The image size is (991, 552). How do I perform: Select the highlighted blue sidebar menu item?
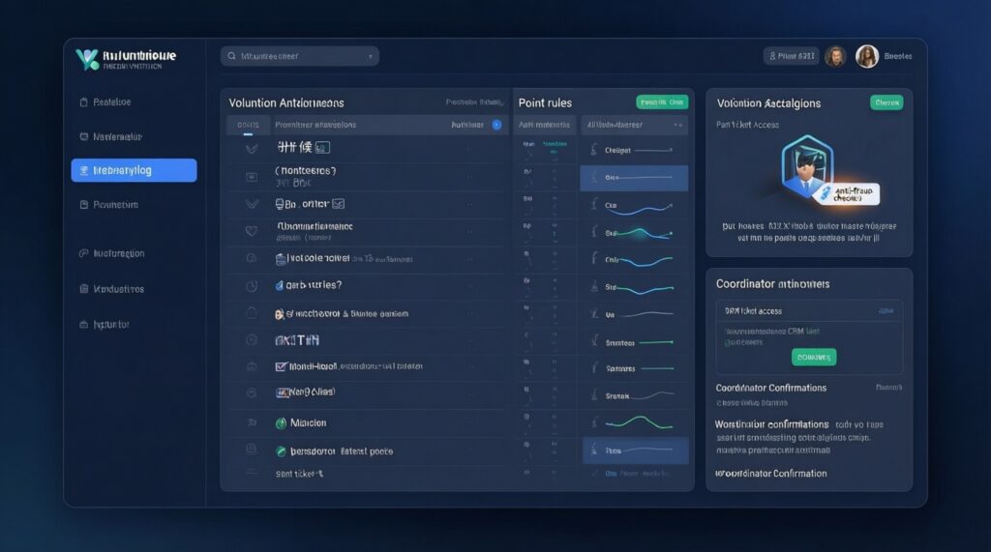click(134, 170)
